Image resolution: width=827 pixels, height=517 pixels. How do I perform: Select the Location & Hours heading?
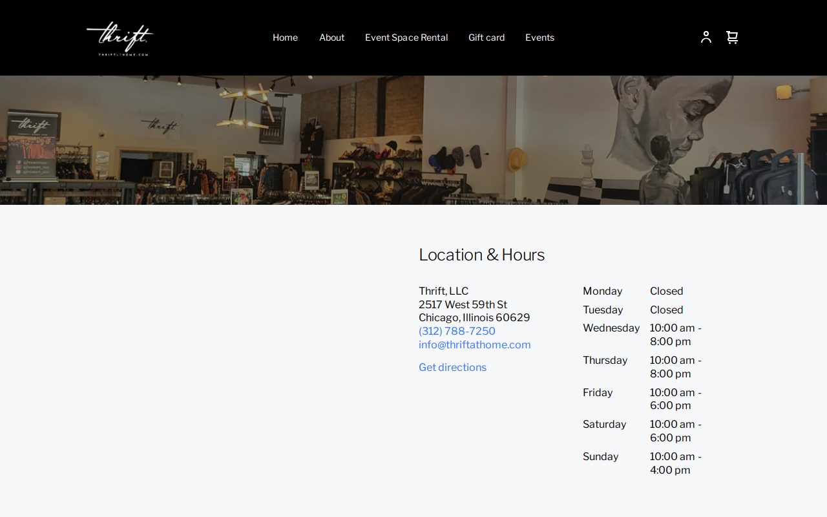click(x=481, y=255)
